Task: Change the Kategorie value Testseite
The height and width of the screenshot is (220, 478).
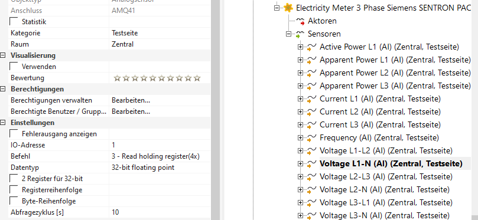Action: [160, 33]
